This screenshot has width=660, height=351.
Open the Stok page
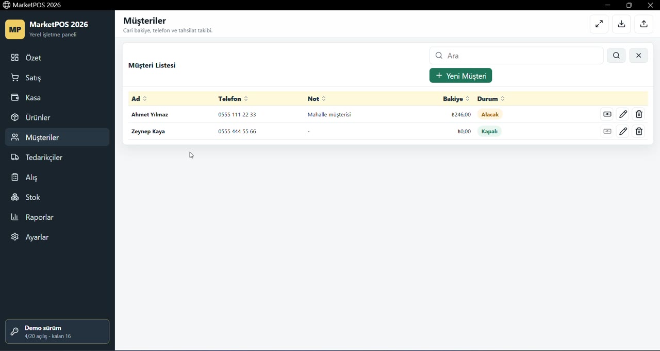57,197
